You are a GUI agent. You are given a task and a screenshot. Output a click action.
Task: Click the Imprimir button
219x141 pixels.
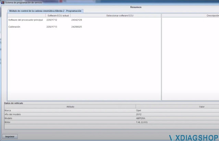(10, 137)
